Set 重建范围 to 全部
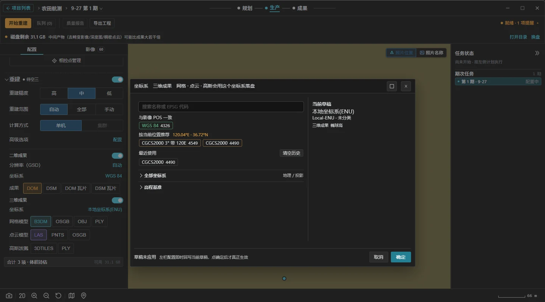This screenshot has height=302, width=545. pos(81,109)
